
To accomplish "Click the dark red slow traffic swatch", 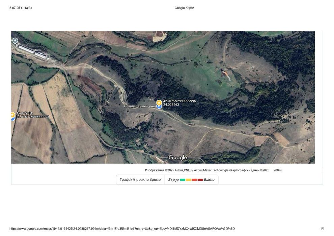I will [200, 180].
